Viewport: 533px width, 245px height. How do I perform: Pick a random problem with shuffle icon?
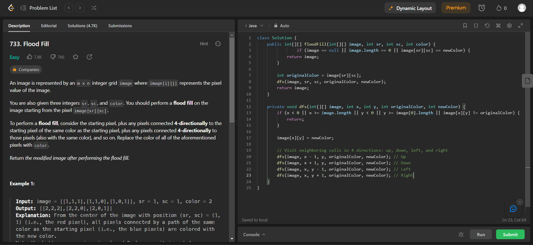coord(94,8)
